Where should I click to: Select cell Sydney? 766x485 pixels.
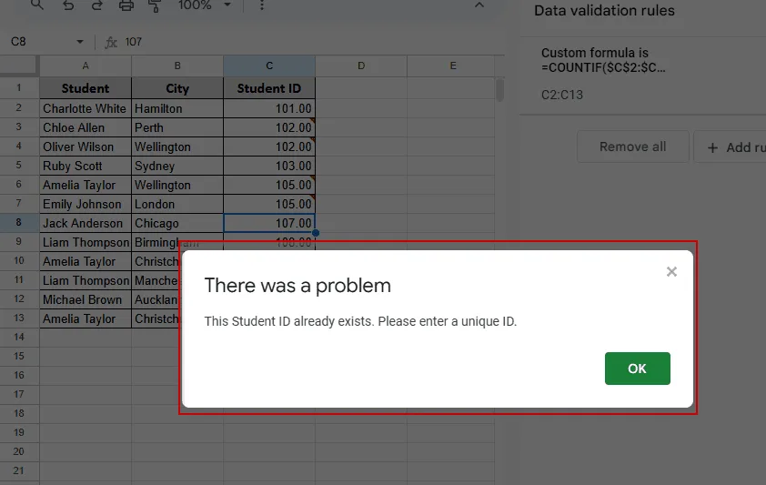pyautogui.click(x=177, y=166)
